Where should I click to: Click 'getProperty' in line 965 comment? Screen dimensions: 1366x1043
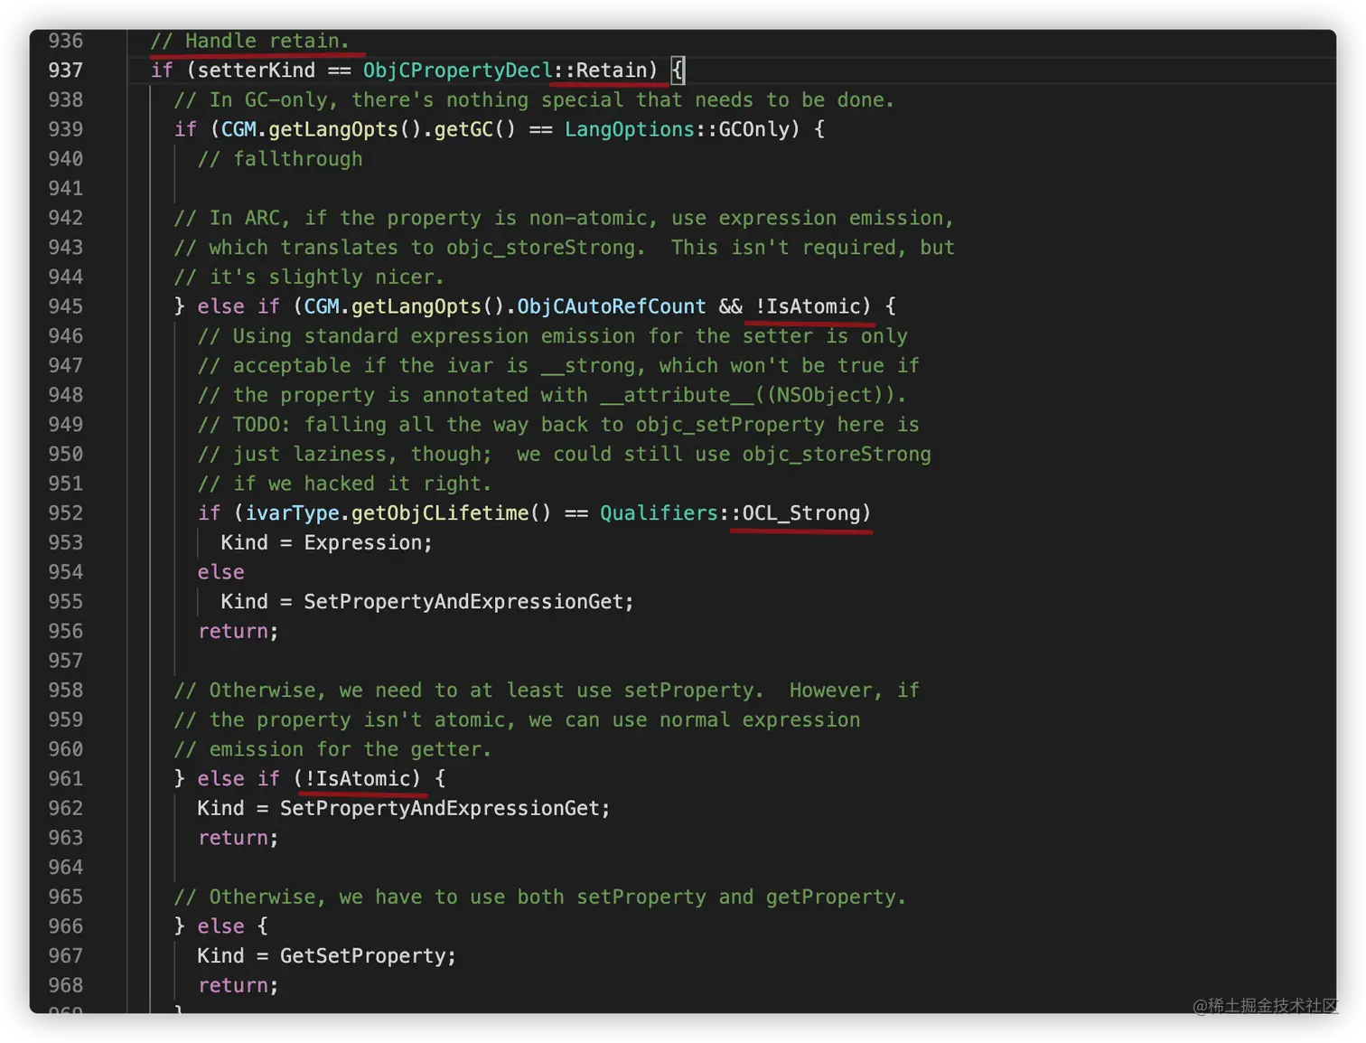[831, 897]
